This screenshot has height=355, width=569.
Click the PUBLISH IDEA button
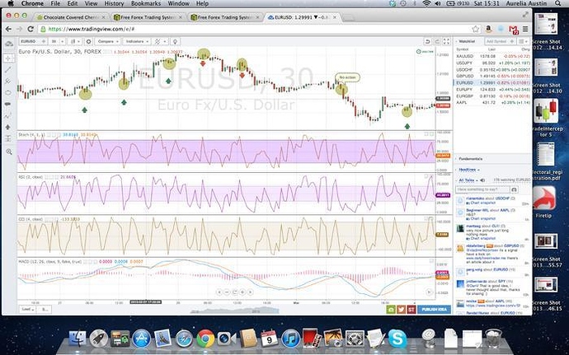pyautogui.click(x=435, y=310)
